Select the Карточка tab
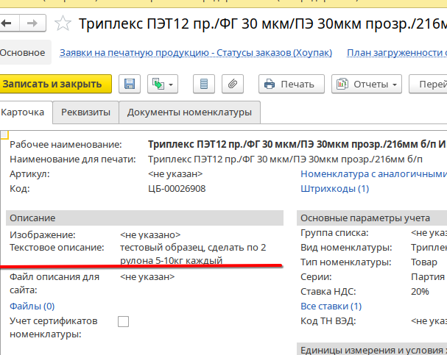The image size is (447, 355). tap(24, 112)
